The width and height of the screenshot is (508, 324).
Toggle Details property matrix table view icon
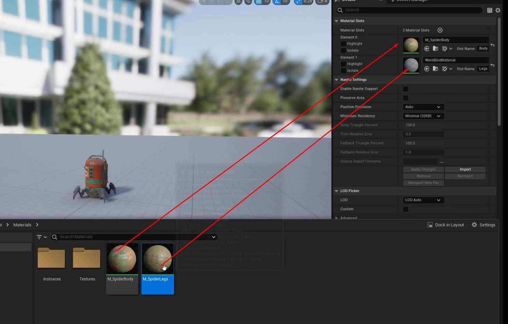point(490,10)
